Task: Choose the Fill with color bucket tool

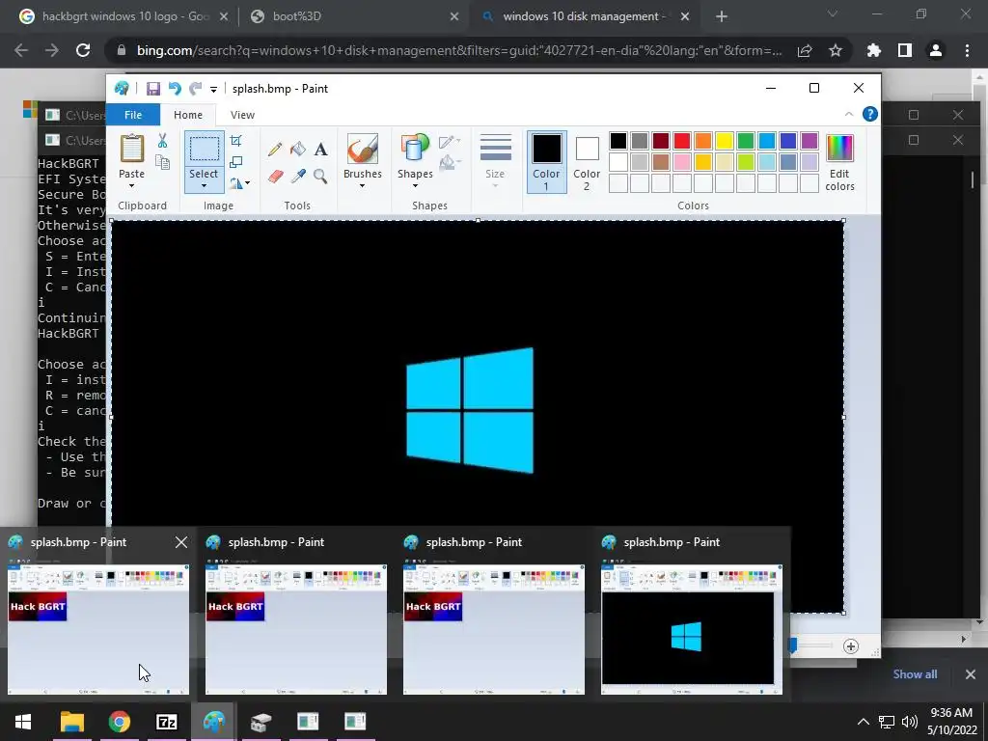Action: click(298, 150)
